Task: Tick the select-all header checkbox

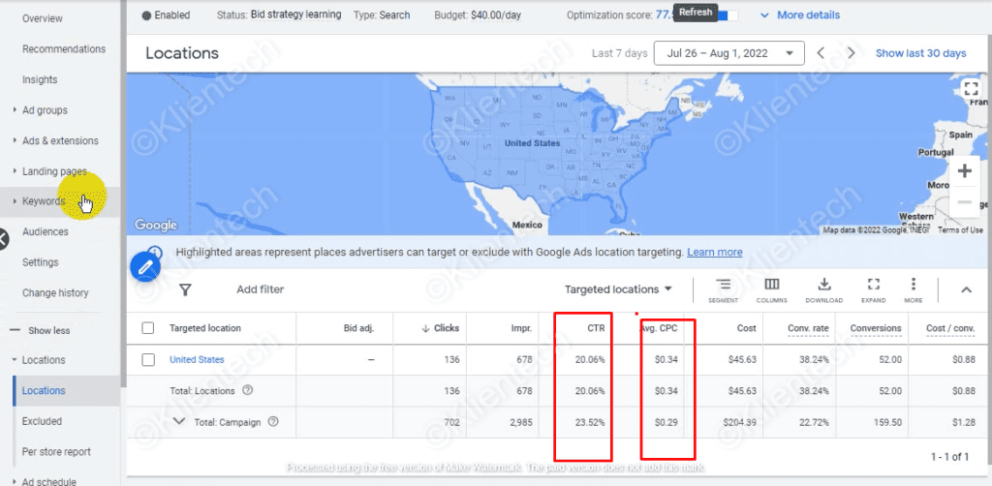Action: click(x=148, y=328)
